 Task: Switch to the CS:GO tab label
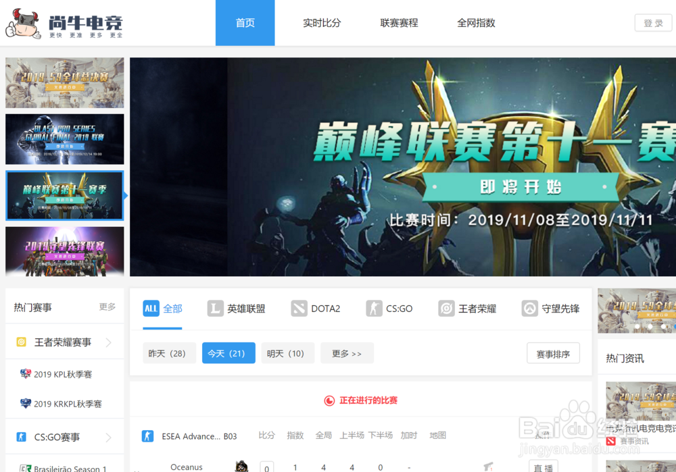(400, 309)
